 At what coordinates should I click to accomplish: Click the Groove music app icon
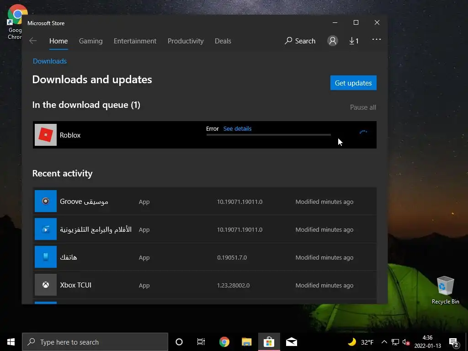point(46,201)
